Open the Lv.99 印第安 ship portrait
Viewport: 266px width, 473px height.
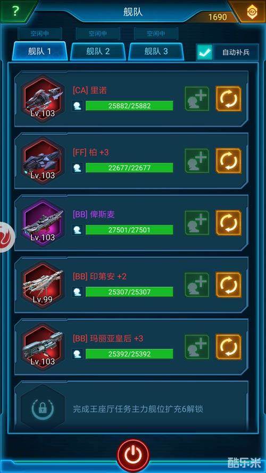43,285
